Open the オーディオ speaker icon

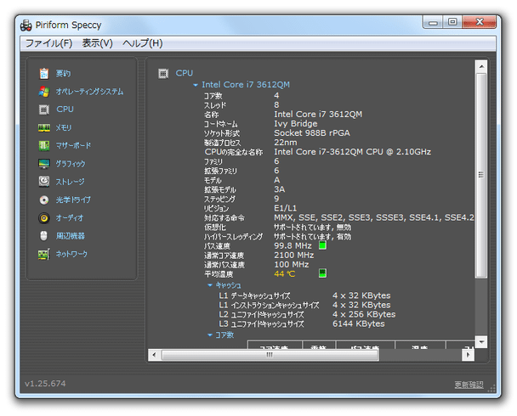point(44,218)
